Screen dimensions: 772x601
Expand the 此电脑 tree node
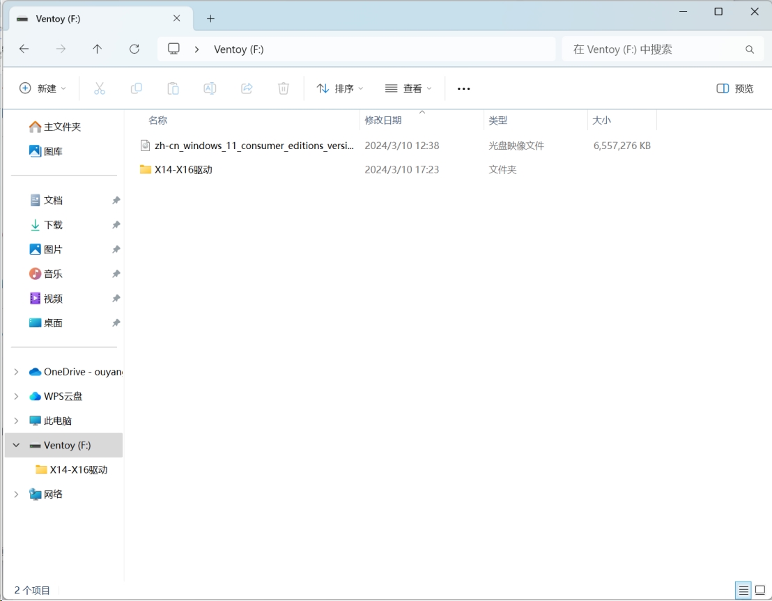[x=16, y=421]
